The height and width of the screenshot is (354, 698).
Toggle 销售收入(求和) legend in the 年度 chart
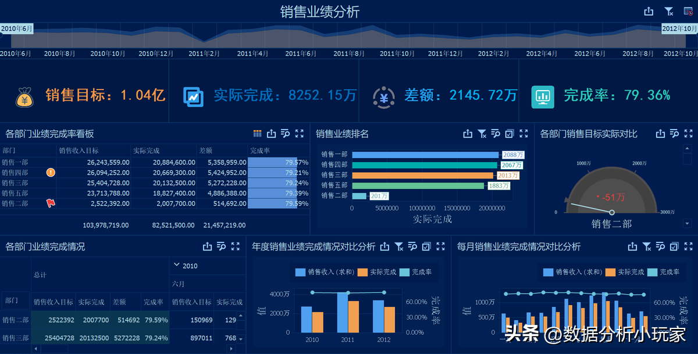[323, 272]
